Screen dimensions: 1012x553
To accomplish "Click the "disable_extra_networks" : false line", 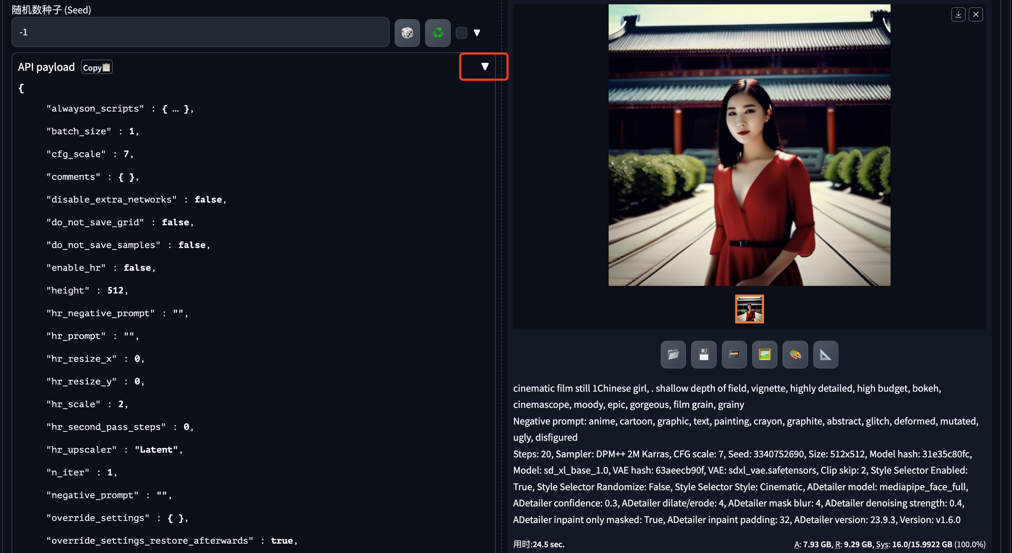I will [136, 199].
